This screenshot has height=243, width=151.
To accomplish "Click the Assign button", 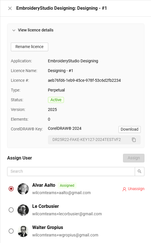I will pos(134,158).
